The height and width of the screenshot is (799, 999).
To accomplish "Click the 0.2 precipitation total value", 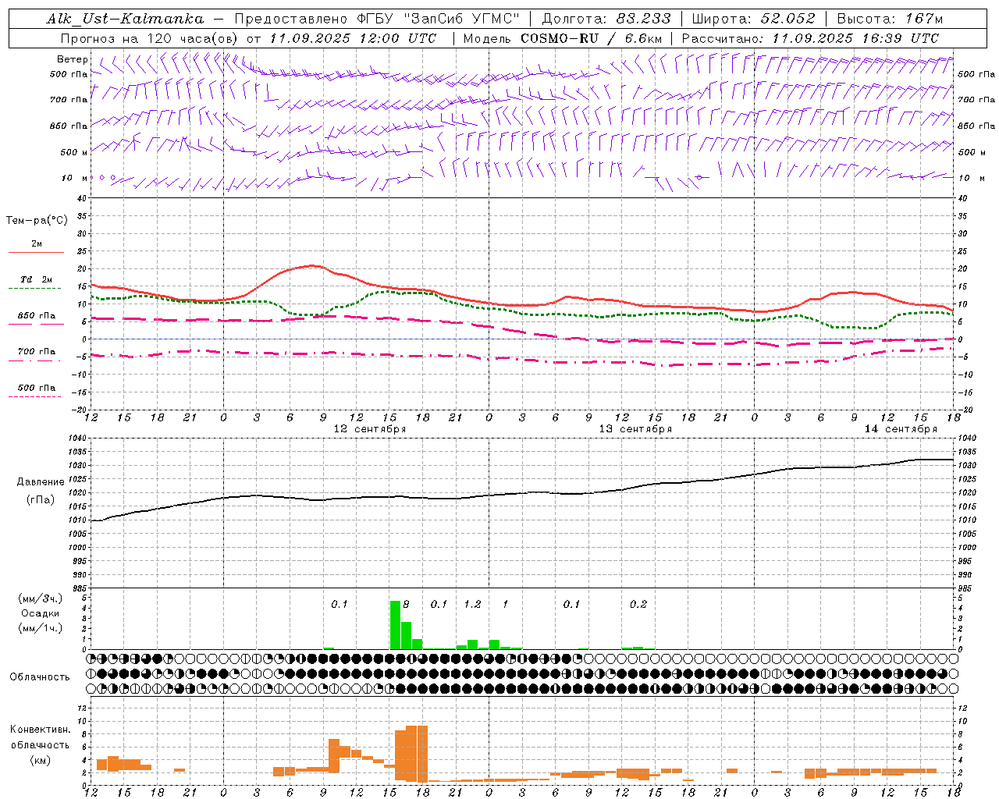I will click(638, 604).
